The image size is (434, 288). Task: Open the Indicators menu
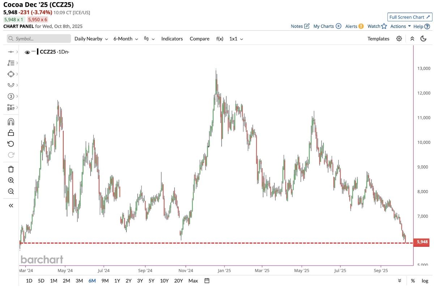click(172, 39)
